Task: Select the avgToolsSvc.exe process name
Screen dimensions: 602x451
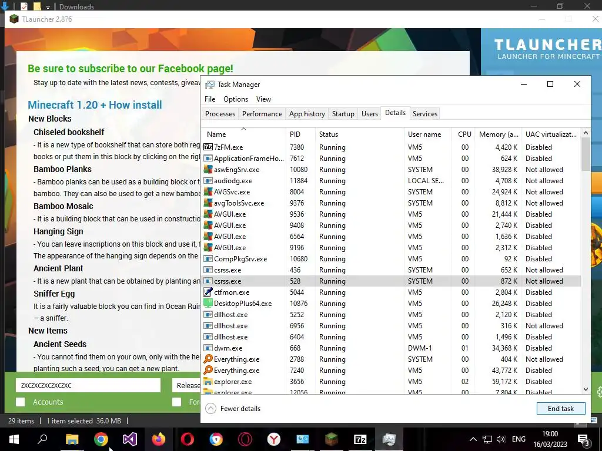Action: click(239, 203)
